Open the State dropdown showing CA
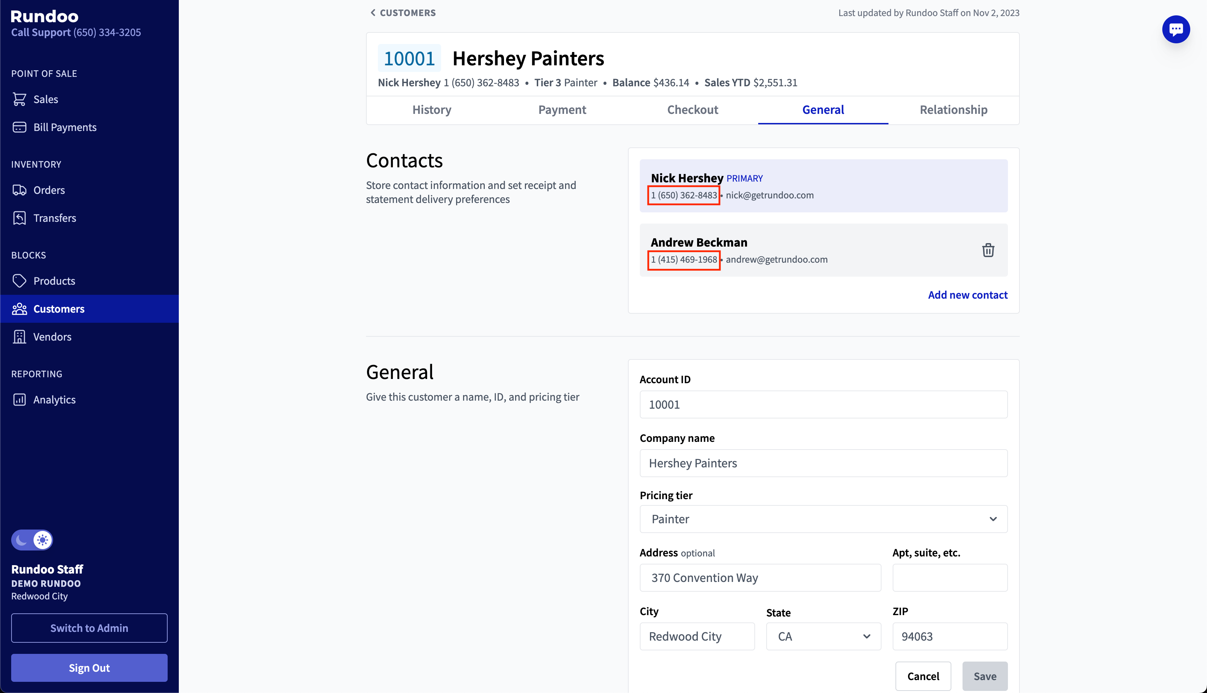 tap(823, 636)
